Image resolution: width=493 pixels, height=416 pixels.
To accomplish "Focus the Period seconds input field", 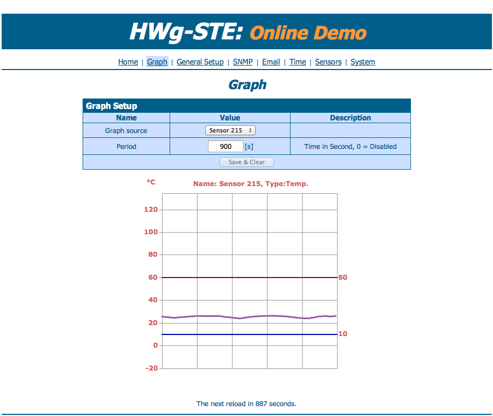I will 225,146.
